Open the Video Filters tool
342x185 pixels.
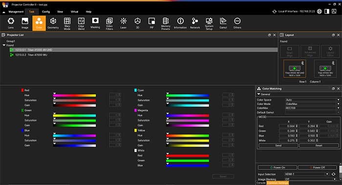point(109,23)
